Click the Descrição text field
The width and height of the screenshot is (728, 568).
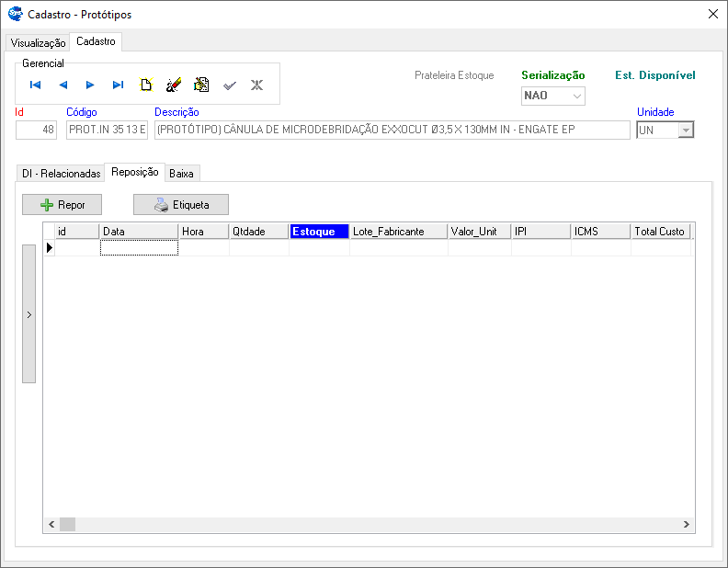[392, 130]
